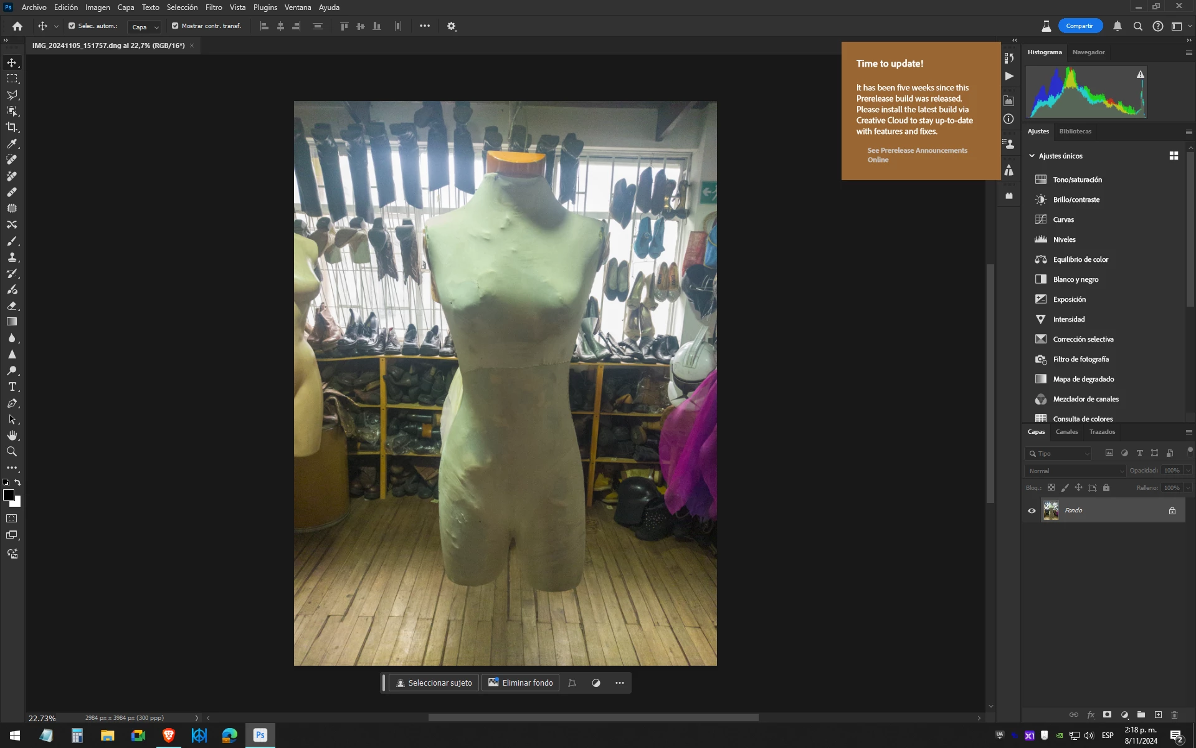
Task: Select the horizontal Type tool
Action: (12, 386)
